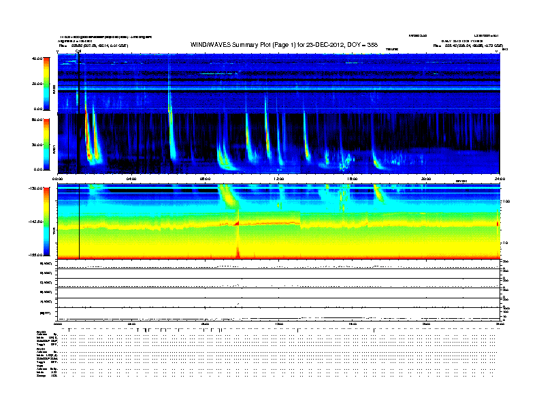Click the RAD1 intensity color bar

pyautogui.click(x=46, y=145)
